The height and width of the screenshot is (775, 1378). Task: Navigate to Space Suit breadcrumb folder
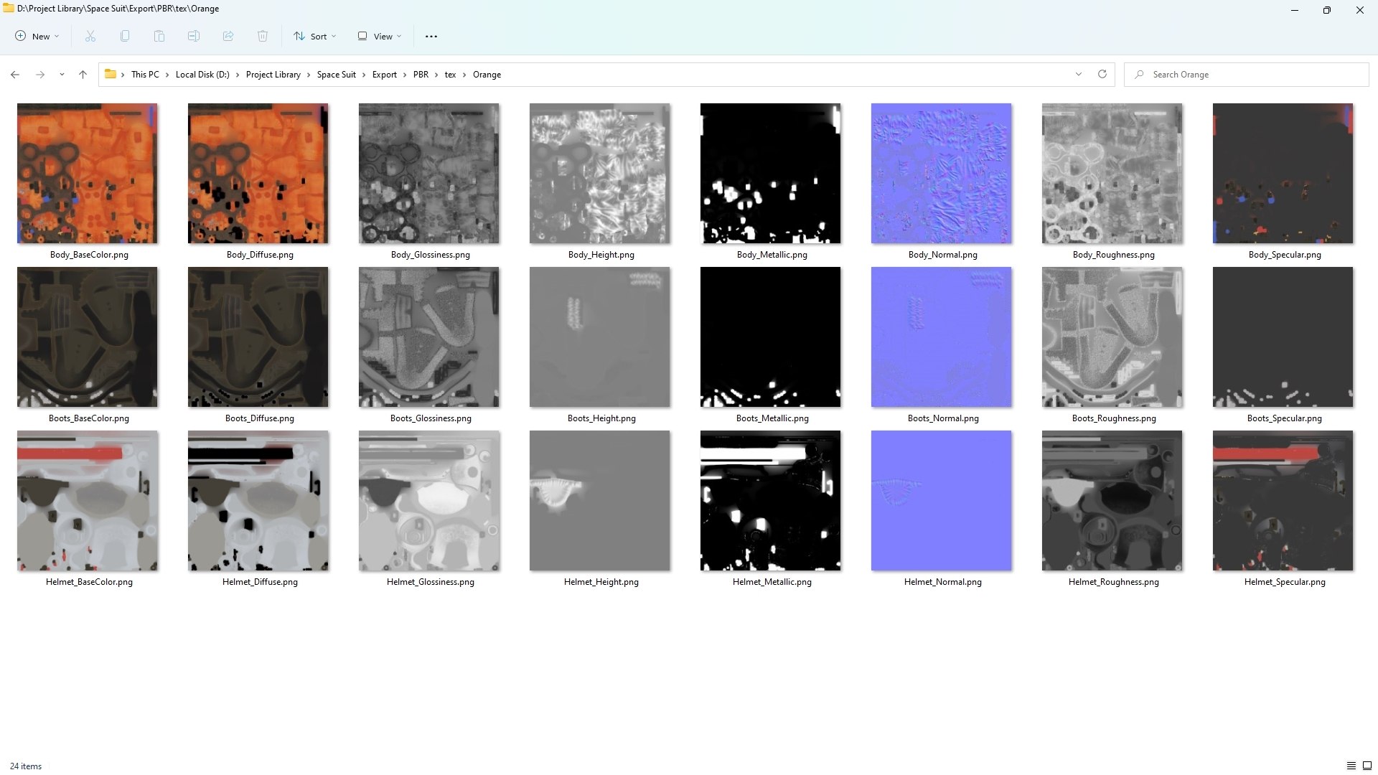pos(336,75)
